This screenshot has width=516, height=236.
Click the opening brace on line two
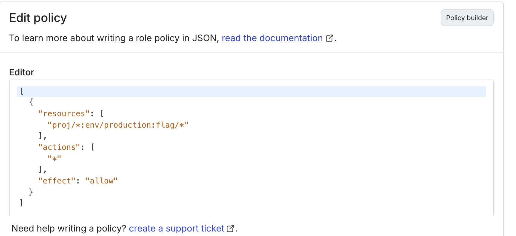click(x=31, y=102)
